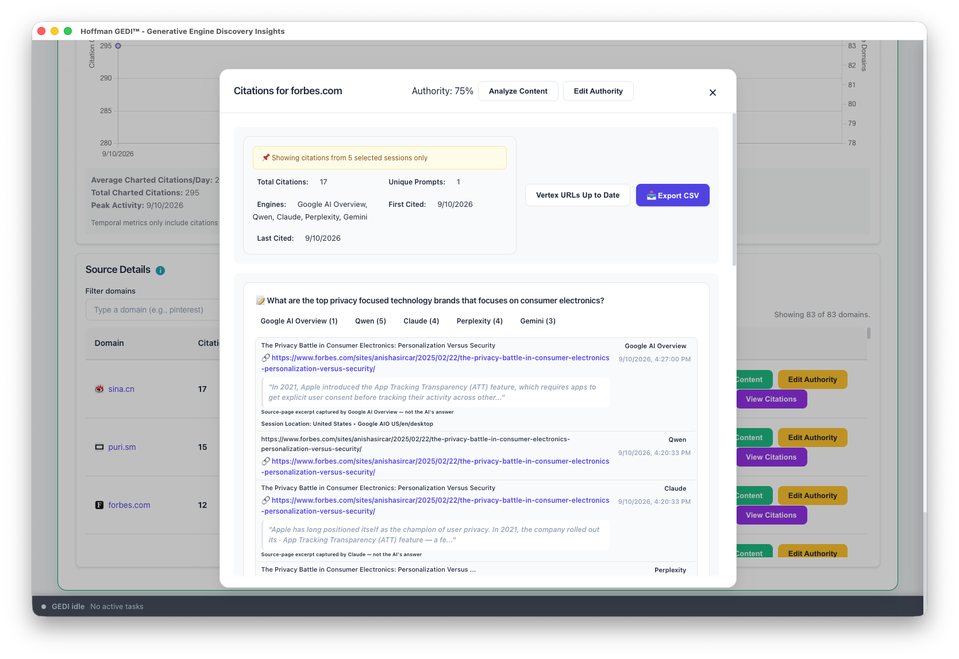Focus the Filter domains input field

153,310
